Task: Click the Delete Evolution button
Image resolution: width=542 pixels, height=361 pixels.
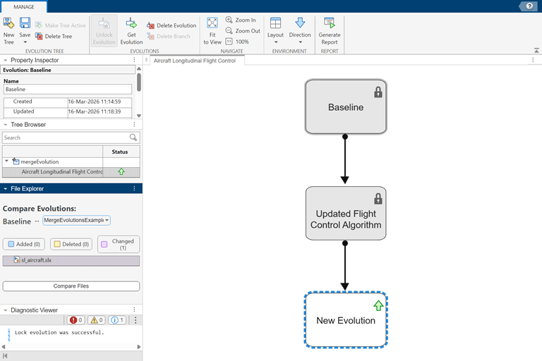Action: 171,25
